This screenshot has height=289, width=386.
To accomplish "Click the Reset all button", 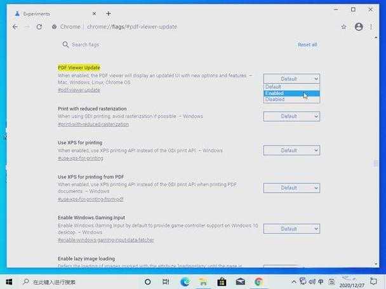I will tap(307, 44).
